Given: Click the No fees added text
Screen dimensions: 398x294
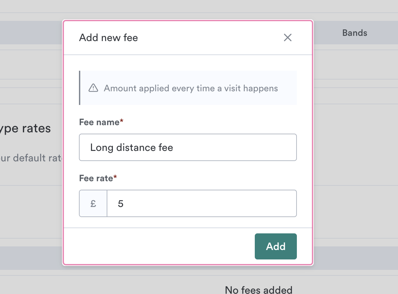Looking at the screenshot, I should tap(258, 289).
